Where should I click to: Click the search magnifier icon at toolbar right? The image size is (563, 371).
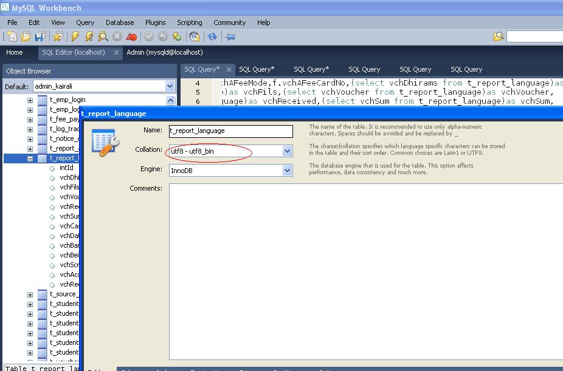pos(499,36)
